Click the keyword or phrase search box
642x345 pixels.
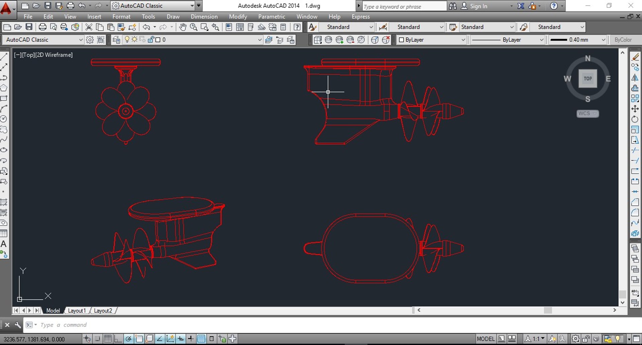[404, 6]
